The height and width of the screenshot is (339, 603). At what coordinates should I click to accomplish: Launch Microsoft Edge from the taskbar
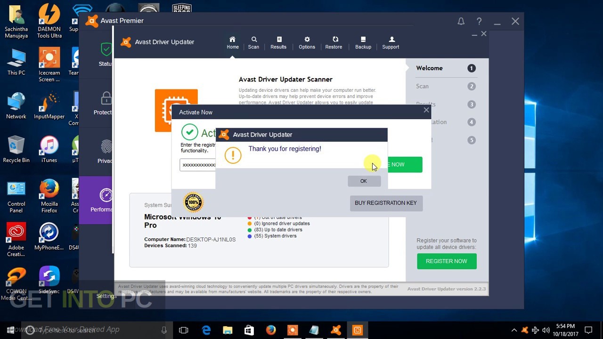206,330
